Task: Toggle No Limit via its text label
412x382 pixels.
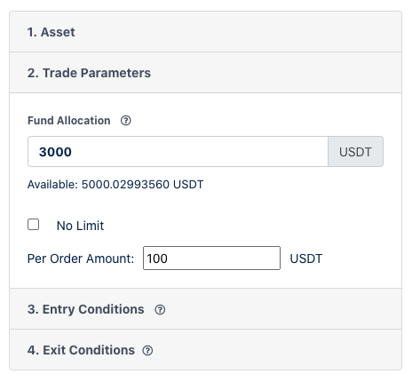Action: pos(80,226)
